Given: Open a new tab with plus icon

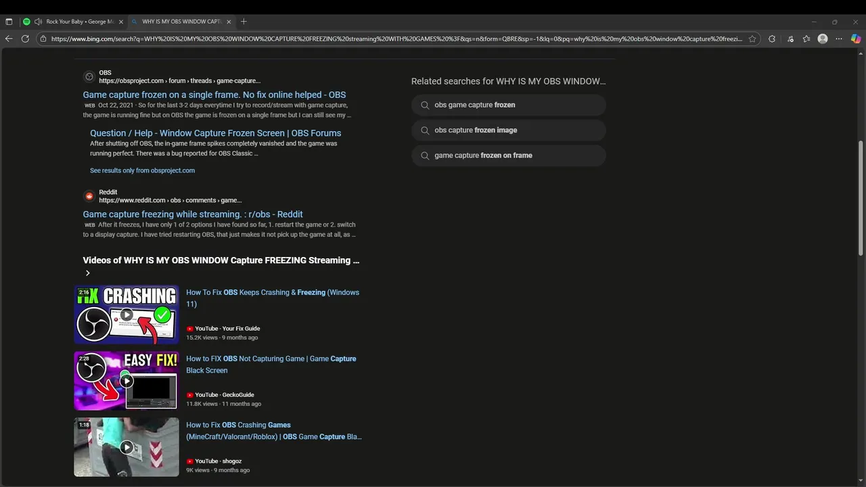Looking at the screenshot, I should (x=244, y=22).
